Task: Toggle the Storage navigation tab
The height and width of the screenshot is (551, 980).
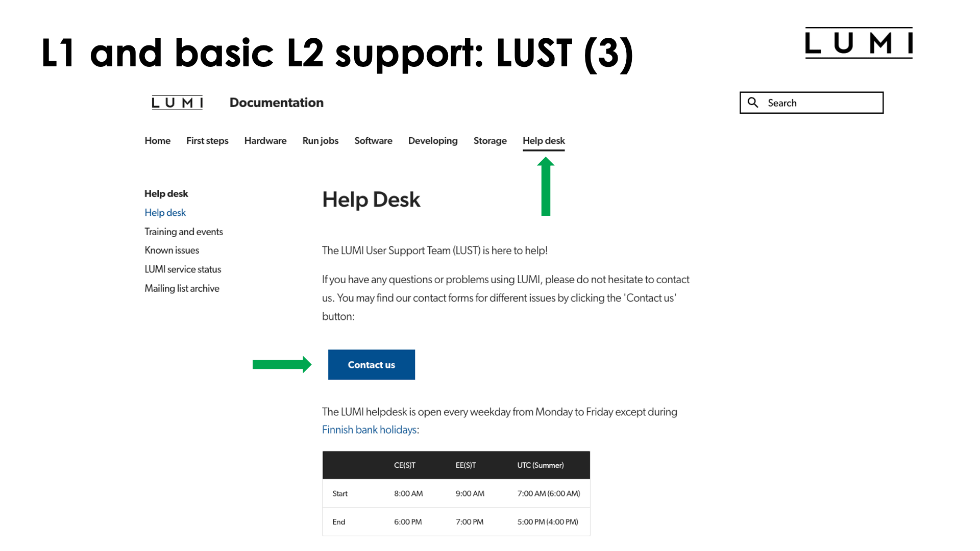Action: click(489, 141)
